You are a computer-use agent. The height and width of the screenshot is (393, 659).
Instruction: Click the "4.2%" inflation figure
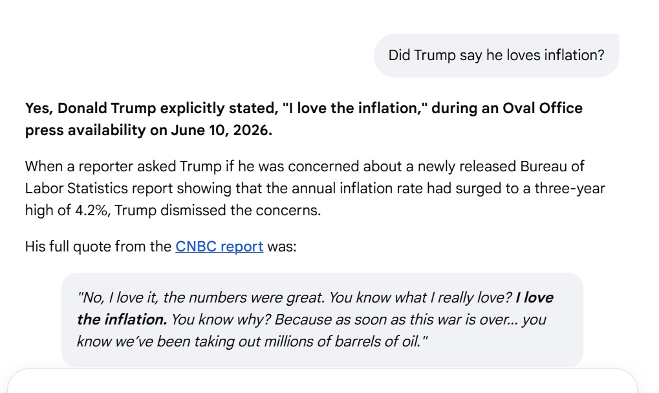tap(92, 210)
